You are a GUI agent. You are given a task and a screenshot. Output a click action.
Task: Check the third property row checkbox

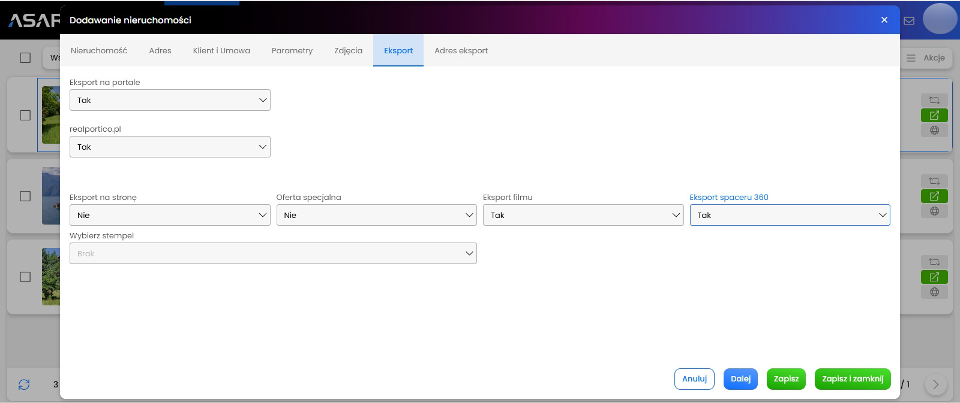tap(25, 277)
